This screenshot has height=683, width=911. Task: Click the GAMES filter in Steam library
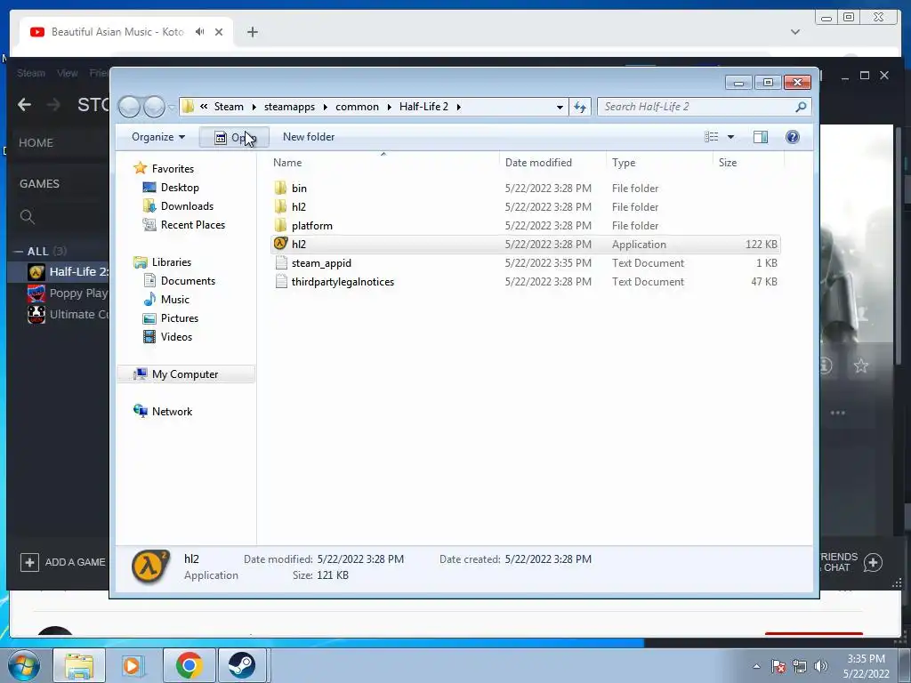(39, 183)
